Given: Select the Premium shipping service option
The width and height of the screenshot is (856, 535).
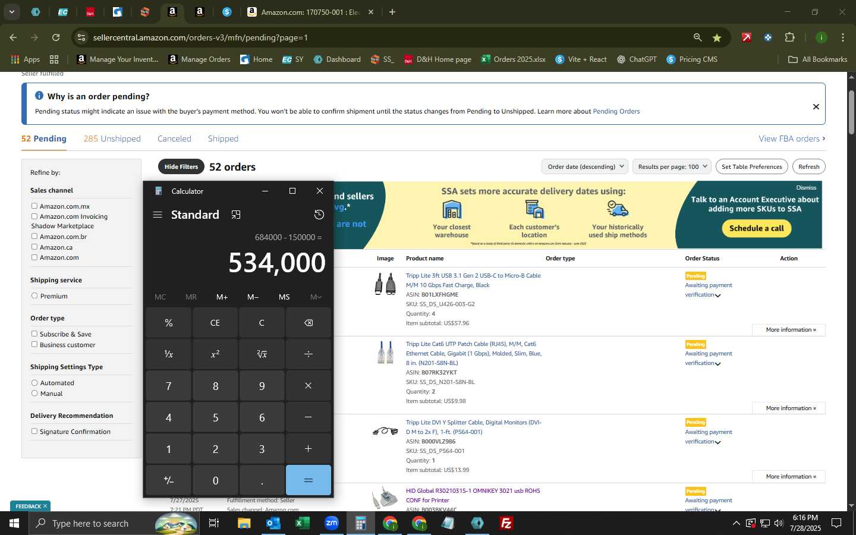Looking at the screenshot, I should click(x=34, y=295).
